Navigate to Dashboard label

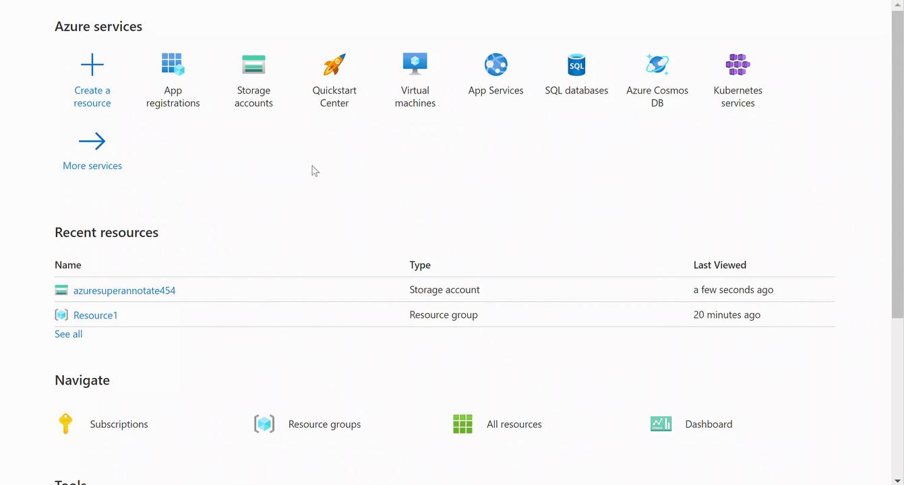click(x=709, y=424)
